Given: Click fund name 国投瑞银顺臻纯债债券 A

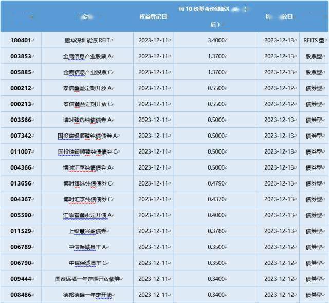Looking at the screenshot, I should coord(87,136).
